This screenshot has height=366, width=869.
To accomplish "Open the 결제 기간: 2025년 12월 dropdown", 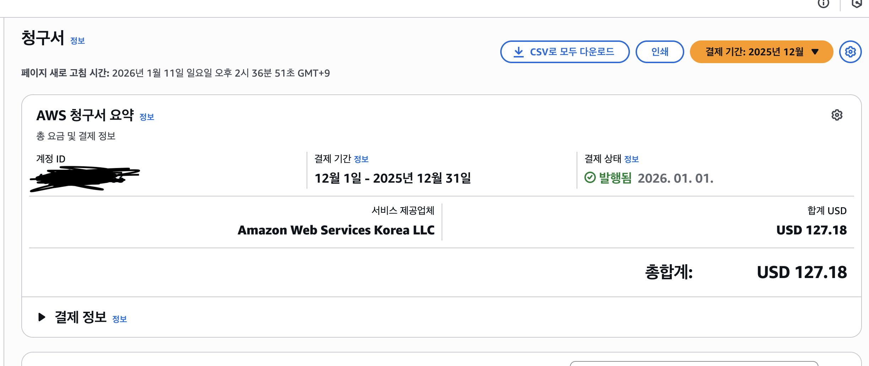I will (x=761, y=52).
